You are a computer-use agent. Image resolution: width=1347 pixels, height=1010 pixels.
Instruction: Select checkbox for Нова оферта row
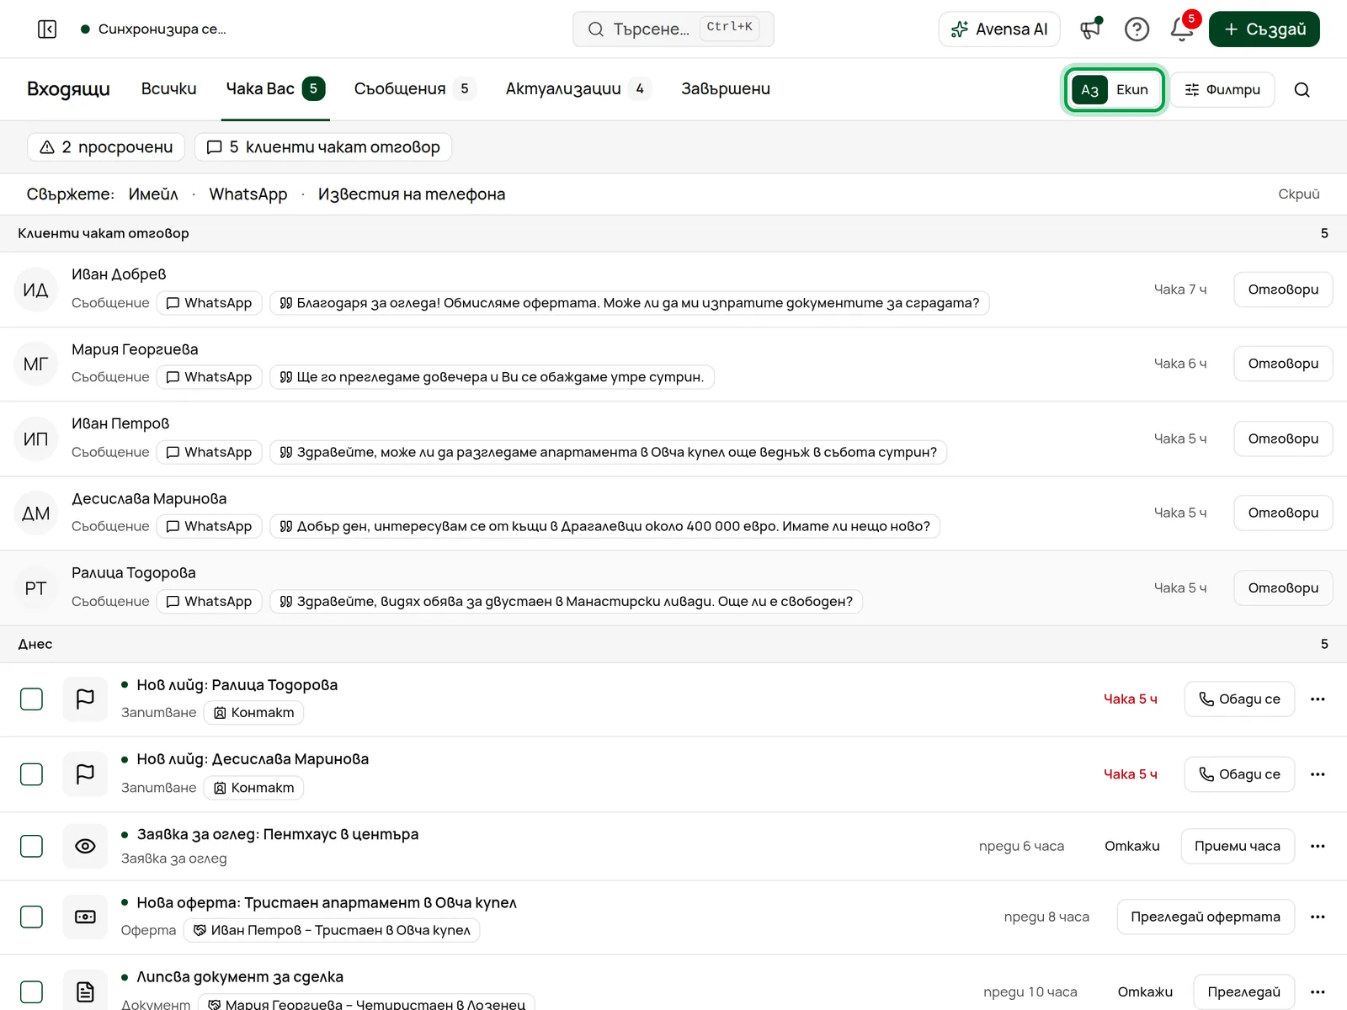[31, 917]
